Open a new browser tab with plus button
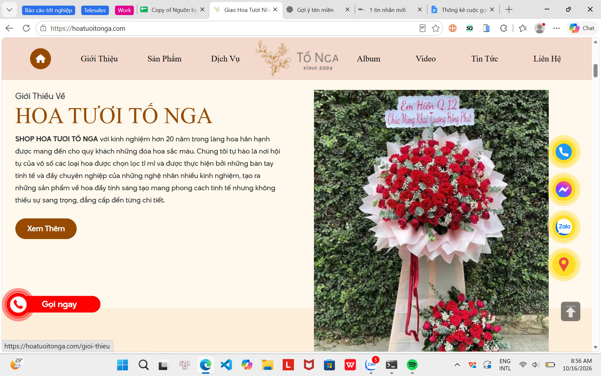Screen dimensions: 601x376 509,10
